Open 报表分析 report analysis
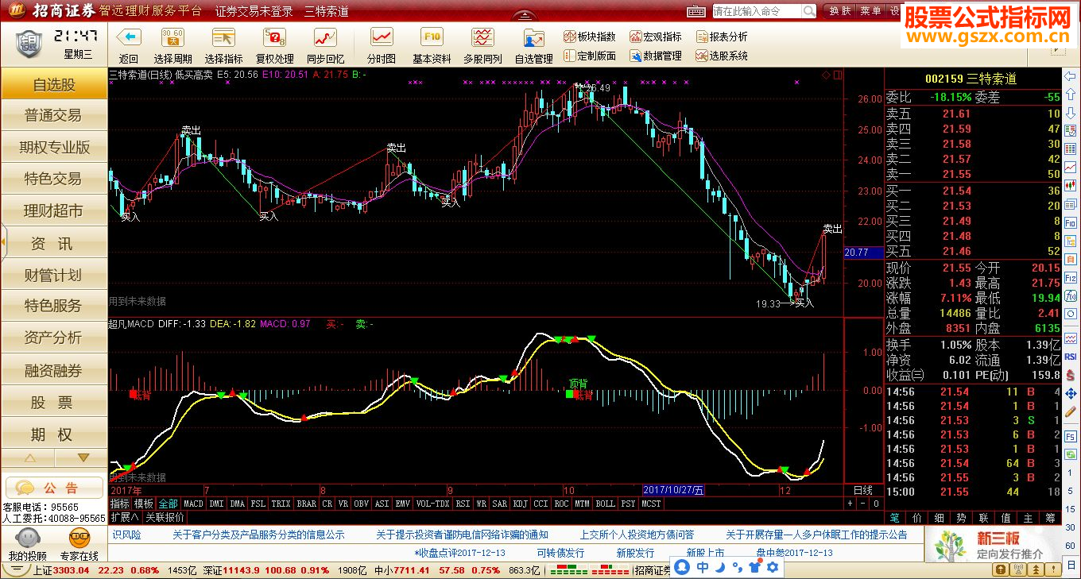 (721, 37)
